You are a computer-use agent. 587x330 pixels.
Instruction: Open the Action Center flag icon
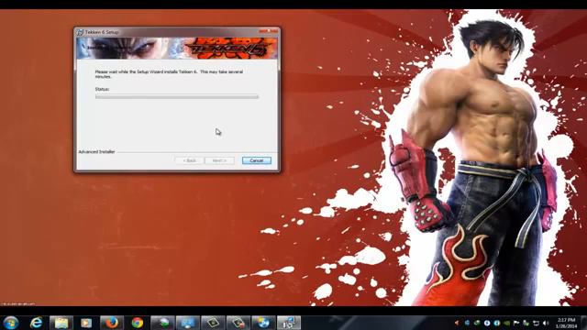[x=516, y=323]
